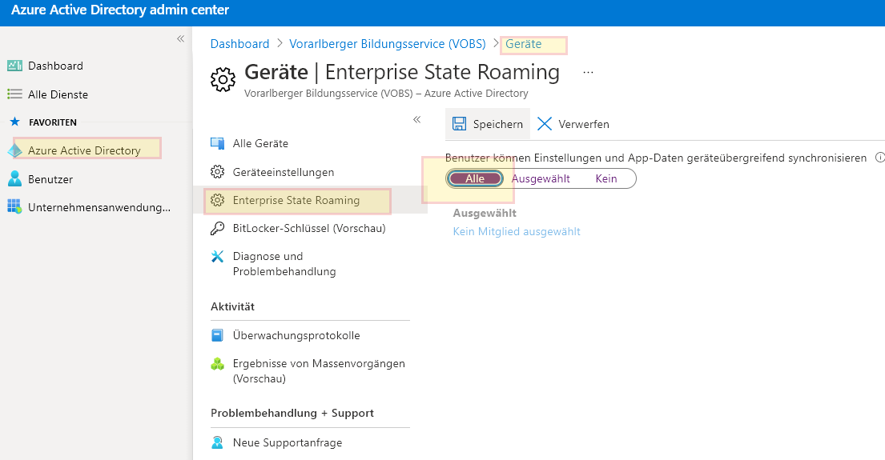Image resolution: width=885 pixels, height=460 pixels.
Task: Collapse the main left sidebar
Action: 180,38
